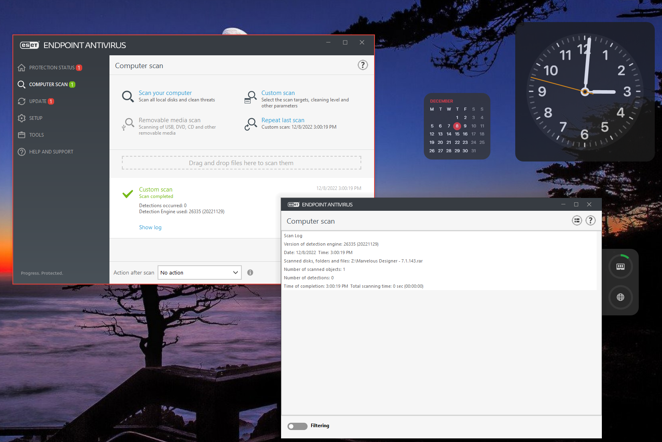Click the Repeat last scan icon
Viewport: 662px width, 442px height.
pyautogui.click(x=251, y=123)
